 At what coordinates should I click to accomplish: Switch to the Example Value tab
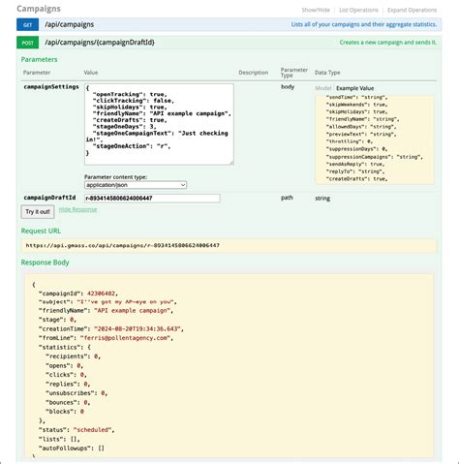(x=355, y=88)
